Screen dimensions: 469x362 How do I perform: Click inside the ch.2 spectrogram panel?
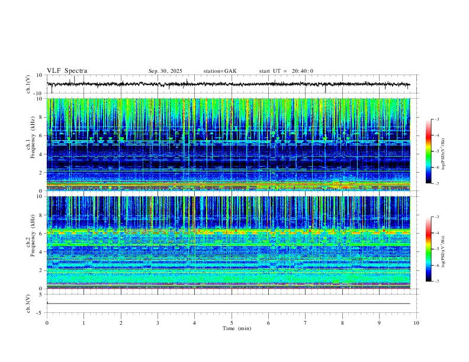[228, 243]
